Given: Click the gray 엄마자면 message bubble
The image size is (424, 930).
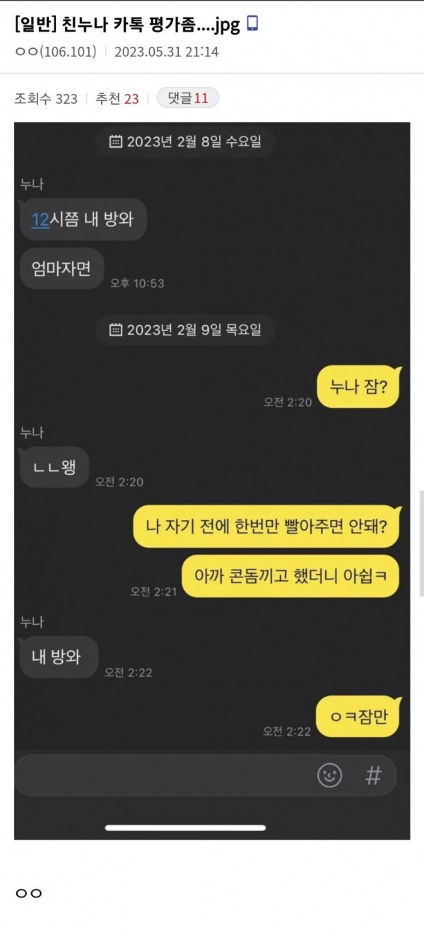Looking at the screenshot, I should (62, 269).
